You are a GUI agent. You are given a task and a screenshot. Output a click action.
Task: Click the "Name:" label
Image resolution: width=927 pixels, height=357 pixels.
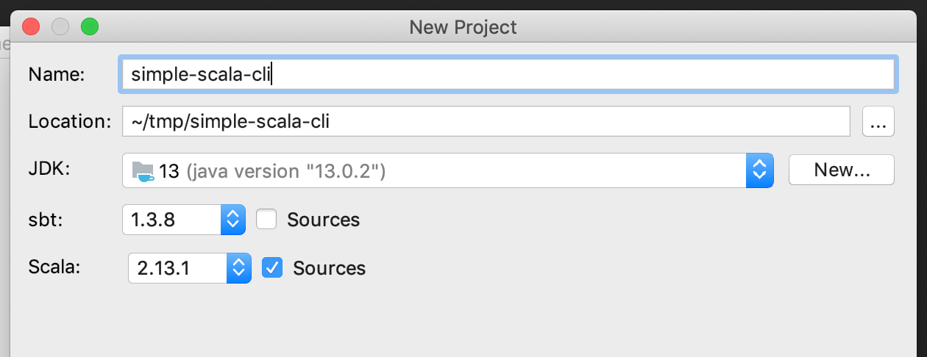pos(57,74)
